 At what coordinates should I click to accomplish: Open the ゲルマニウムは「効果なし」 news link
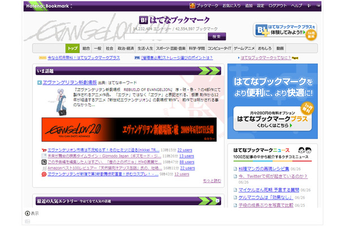[x=266, y=197]
